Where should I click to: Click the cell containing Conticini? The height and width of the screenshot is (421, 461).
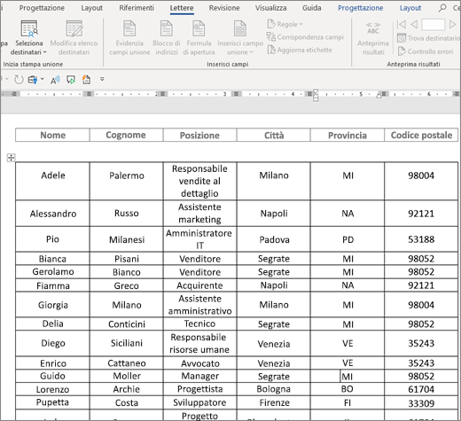126,324
